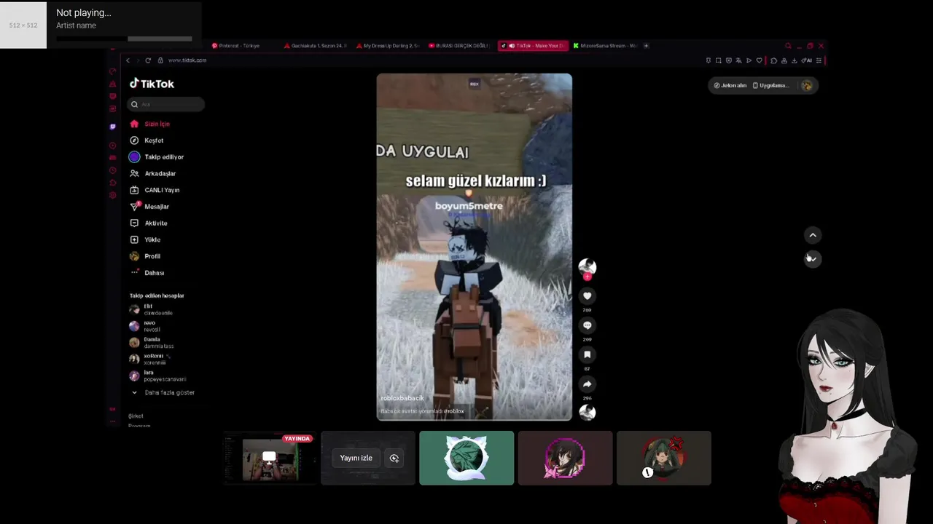Select the red-framed avatar tile with warning

coord(664,458)
